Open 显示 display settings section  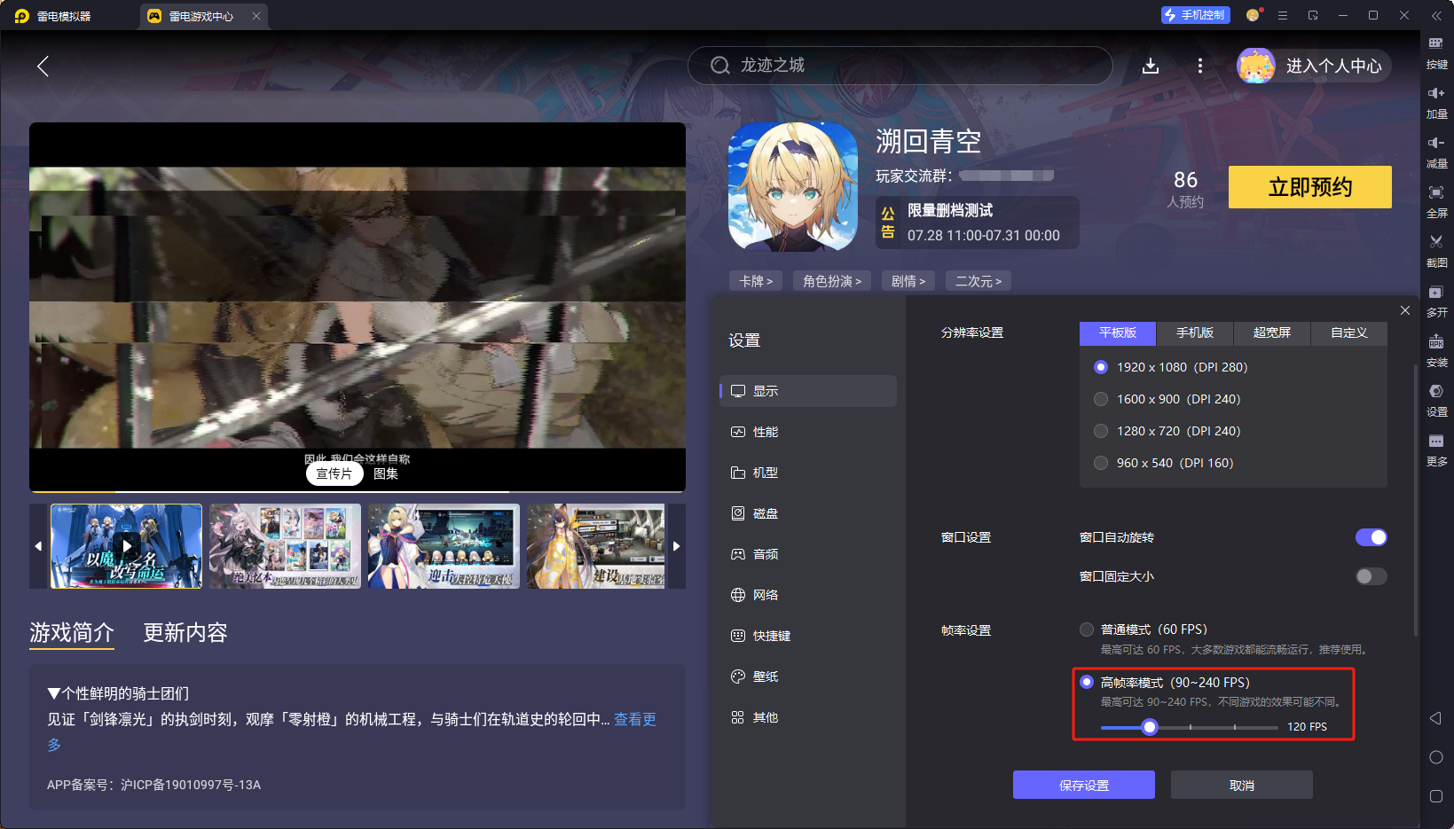(x=808, y=391)
